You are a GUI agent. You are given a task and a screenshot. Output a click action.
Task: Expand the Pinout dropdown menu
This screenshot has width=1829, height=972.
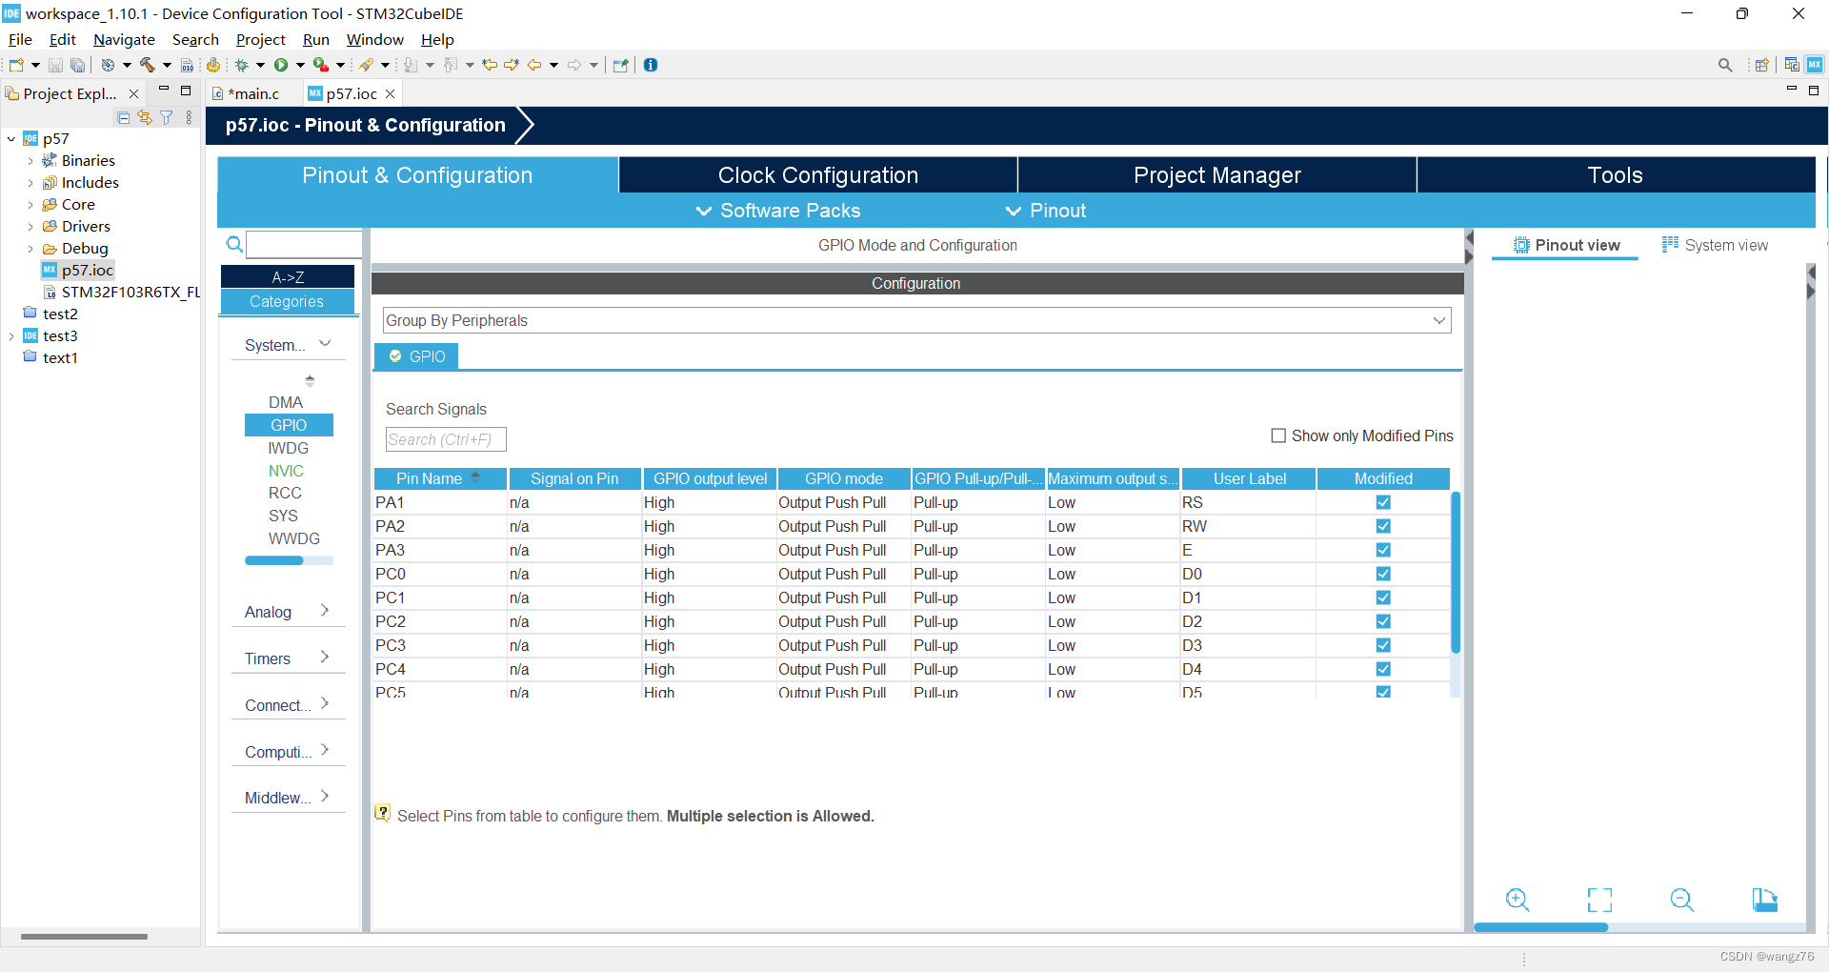tap(1046, 211)
